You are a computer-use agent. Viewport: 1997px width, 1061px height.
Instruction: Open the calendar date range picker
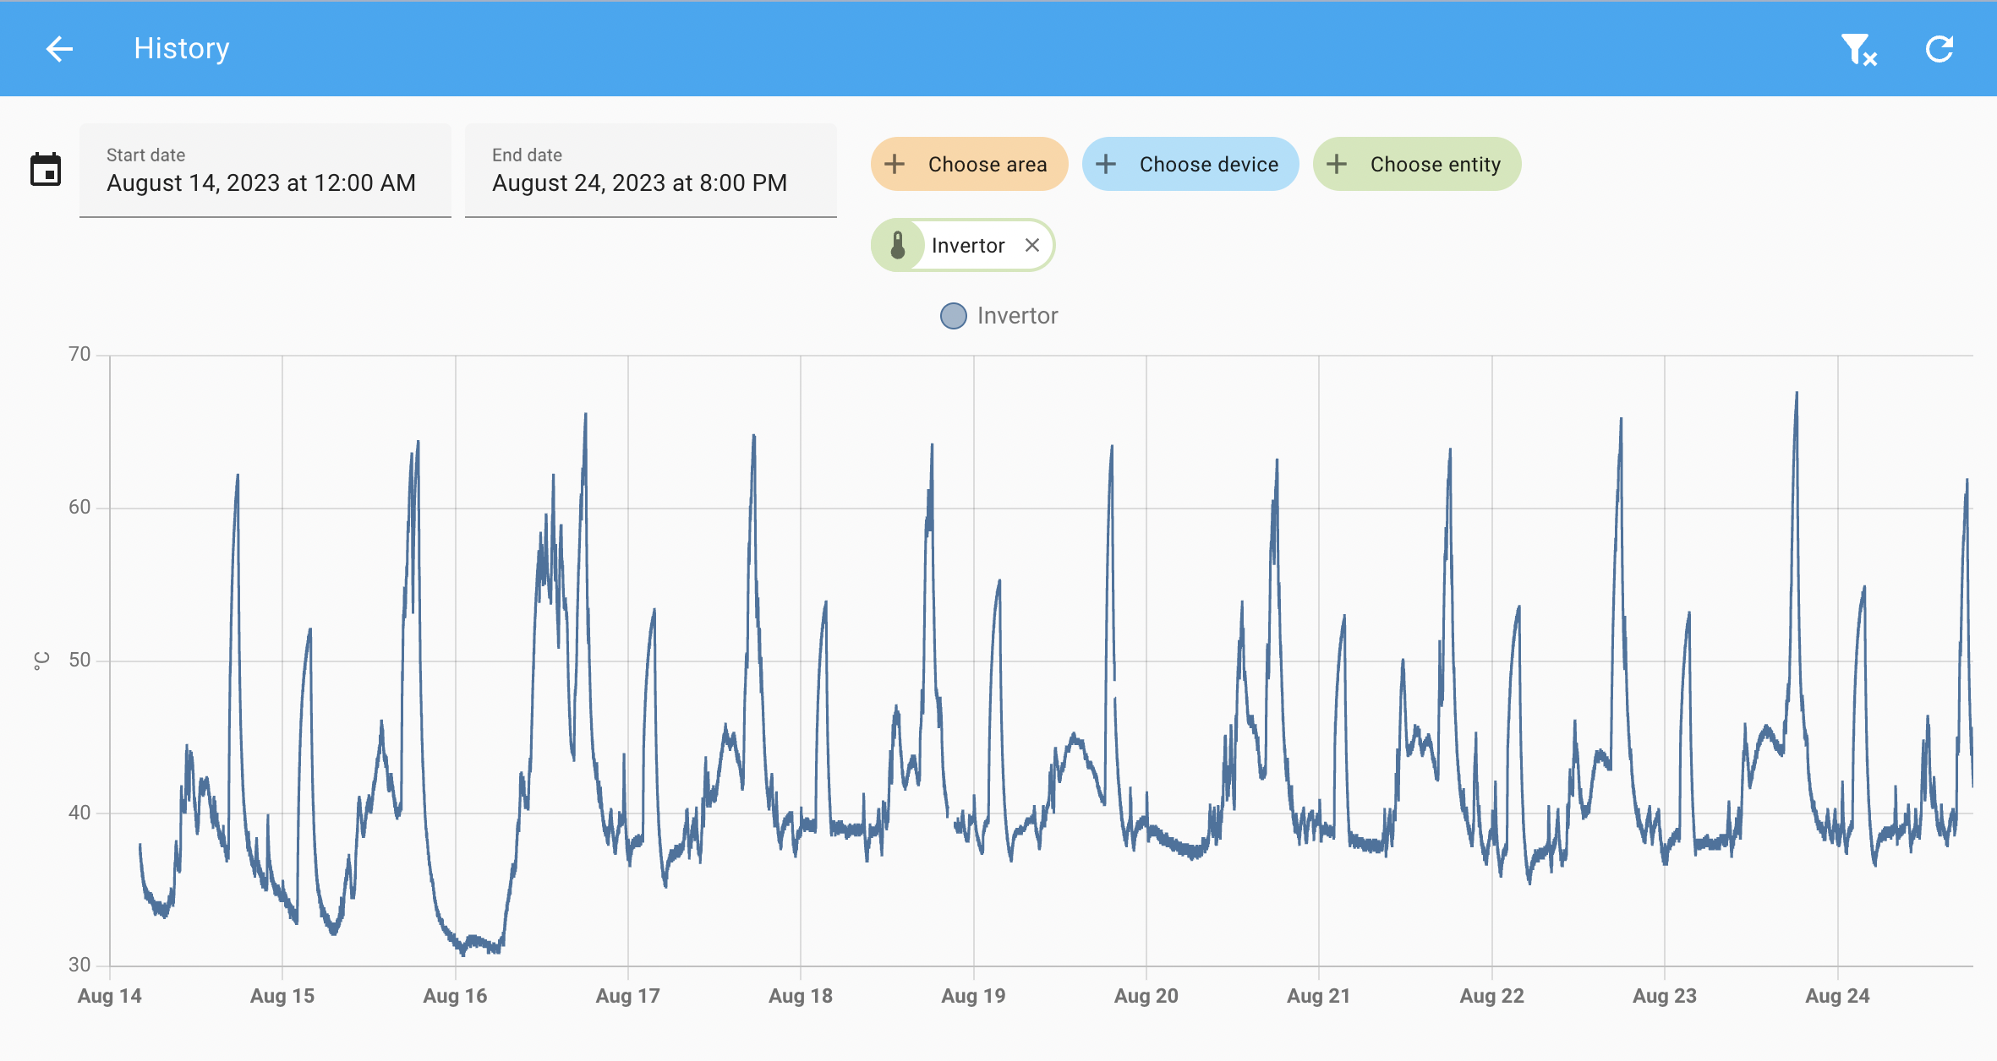click(46, 170)
